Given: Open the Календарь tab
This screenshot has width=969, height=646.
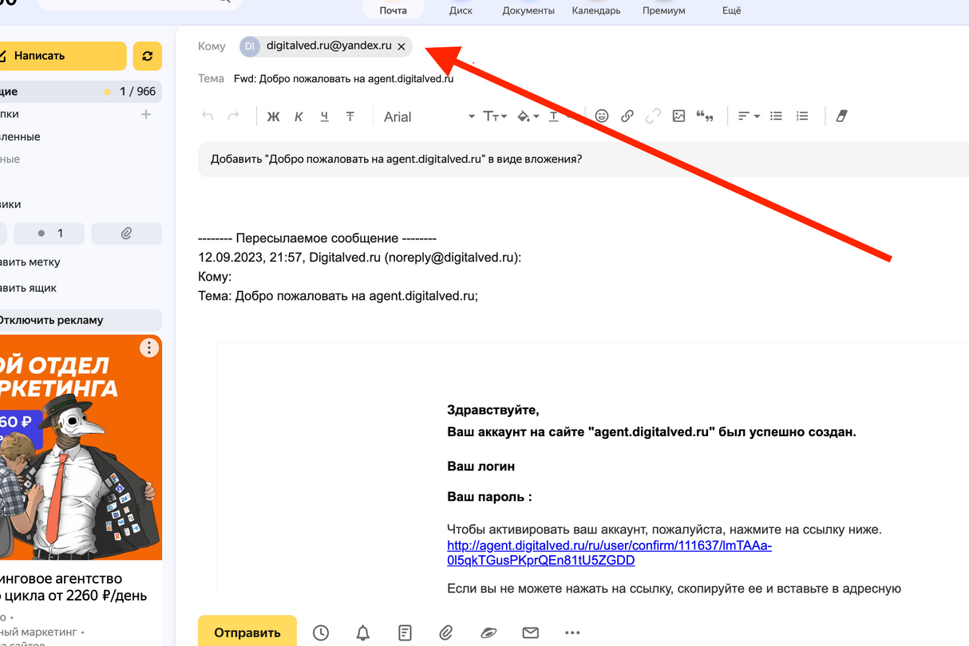Looking at the screenshot, I should [x=596, y=10].
